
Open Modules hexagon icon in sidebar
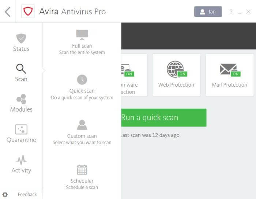pos(21,99)
